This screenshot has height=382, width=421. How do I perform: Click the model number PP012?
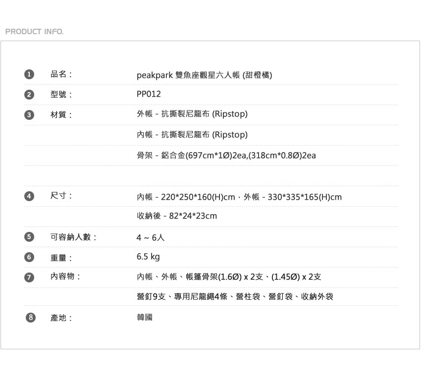pyautogui.click(x=149, y=94)
